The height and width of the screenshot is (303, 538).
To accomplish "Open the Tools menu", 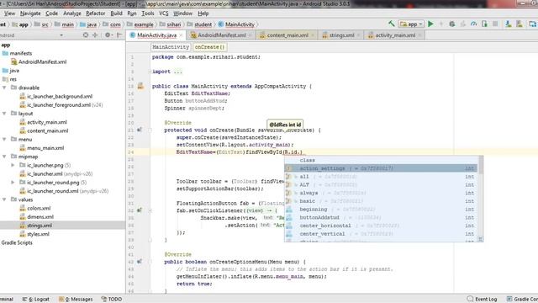I will [x=148, y=13].
